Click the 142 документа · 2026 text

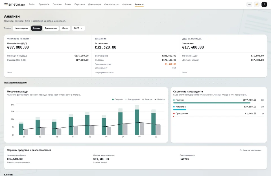pos(104,73)
